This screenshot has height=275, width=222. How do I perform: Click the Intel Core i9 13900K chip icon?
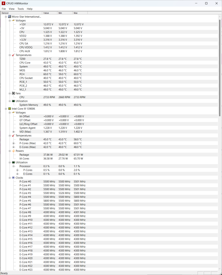coord(9,109)
